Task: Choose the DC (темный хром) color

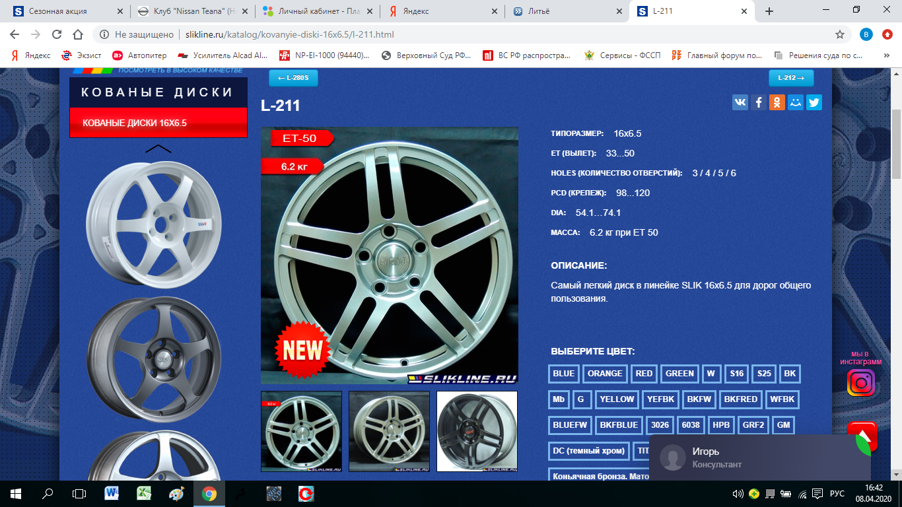Action: click(x=588, y=451)
